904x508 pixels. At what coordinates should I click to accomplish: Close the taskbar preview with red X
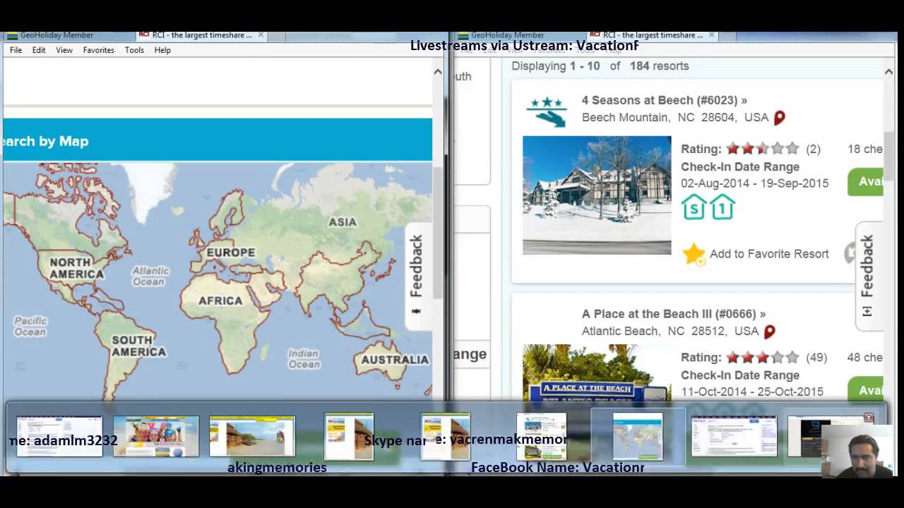pyautogui.click(x=869, y=418)
